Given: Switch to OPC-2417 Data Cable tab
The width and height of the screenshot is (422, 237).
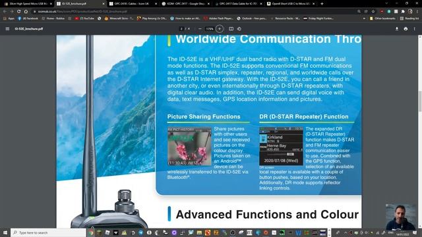Looking at the screenshot, I should (x=237, y=4).
